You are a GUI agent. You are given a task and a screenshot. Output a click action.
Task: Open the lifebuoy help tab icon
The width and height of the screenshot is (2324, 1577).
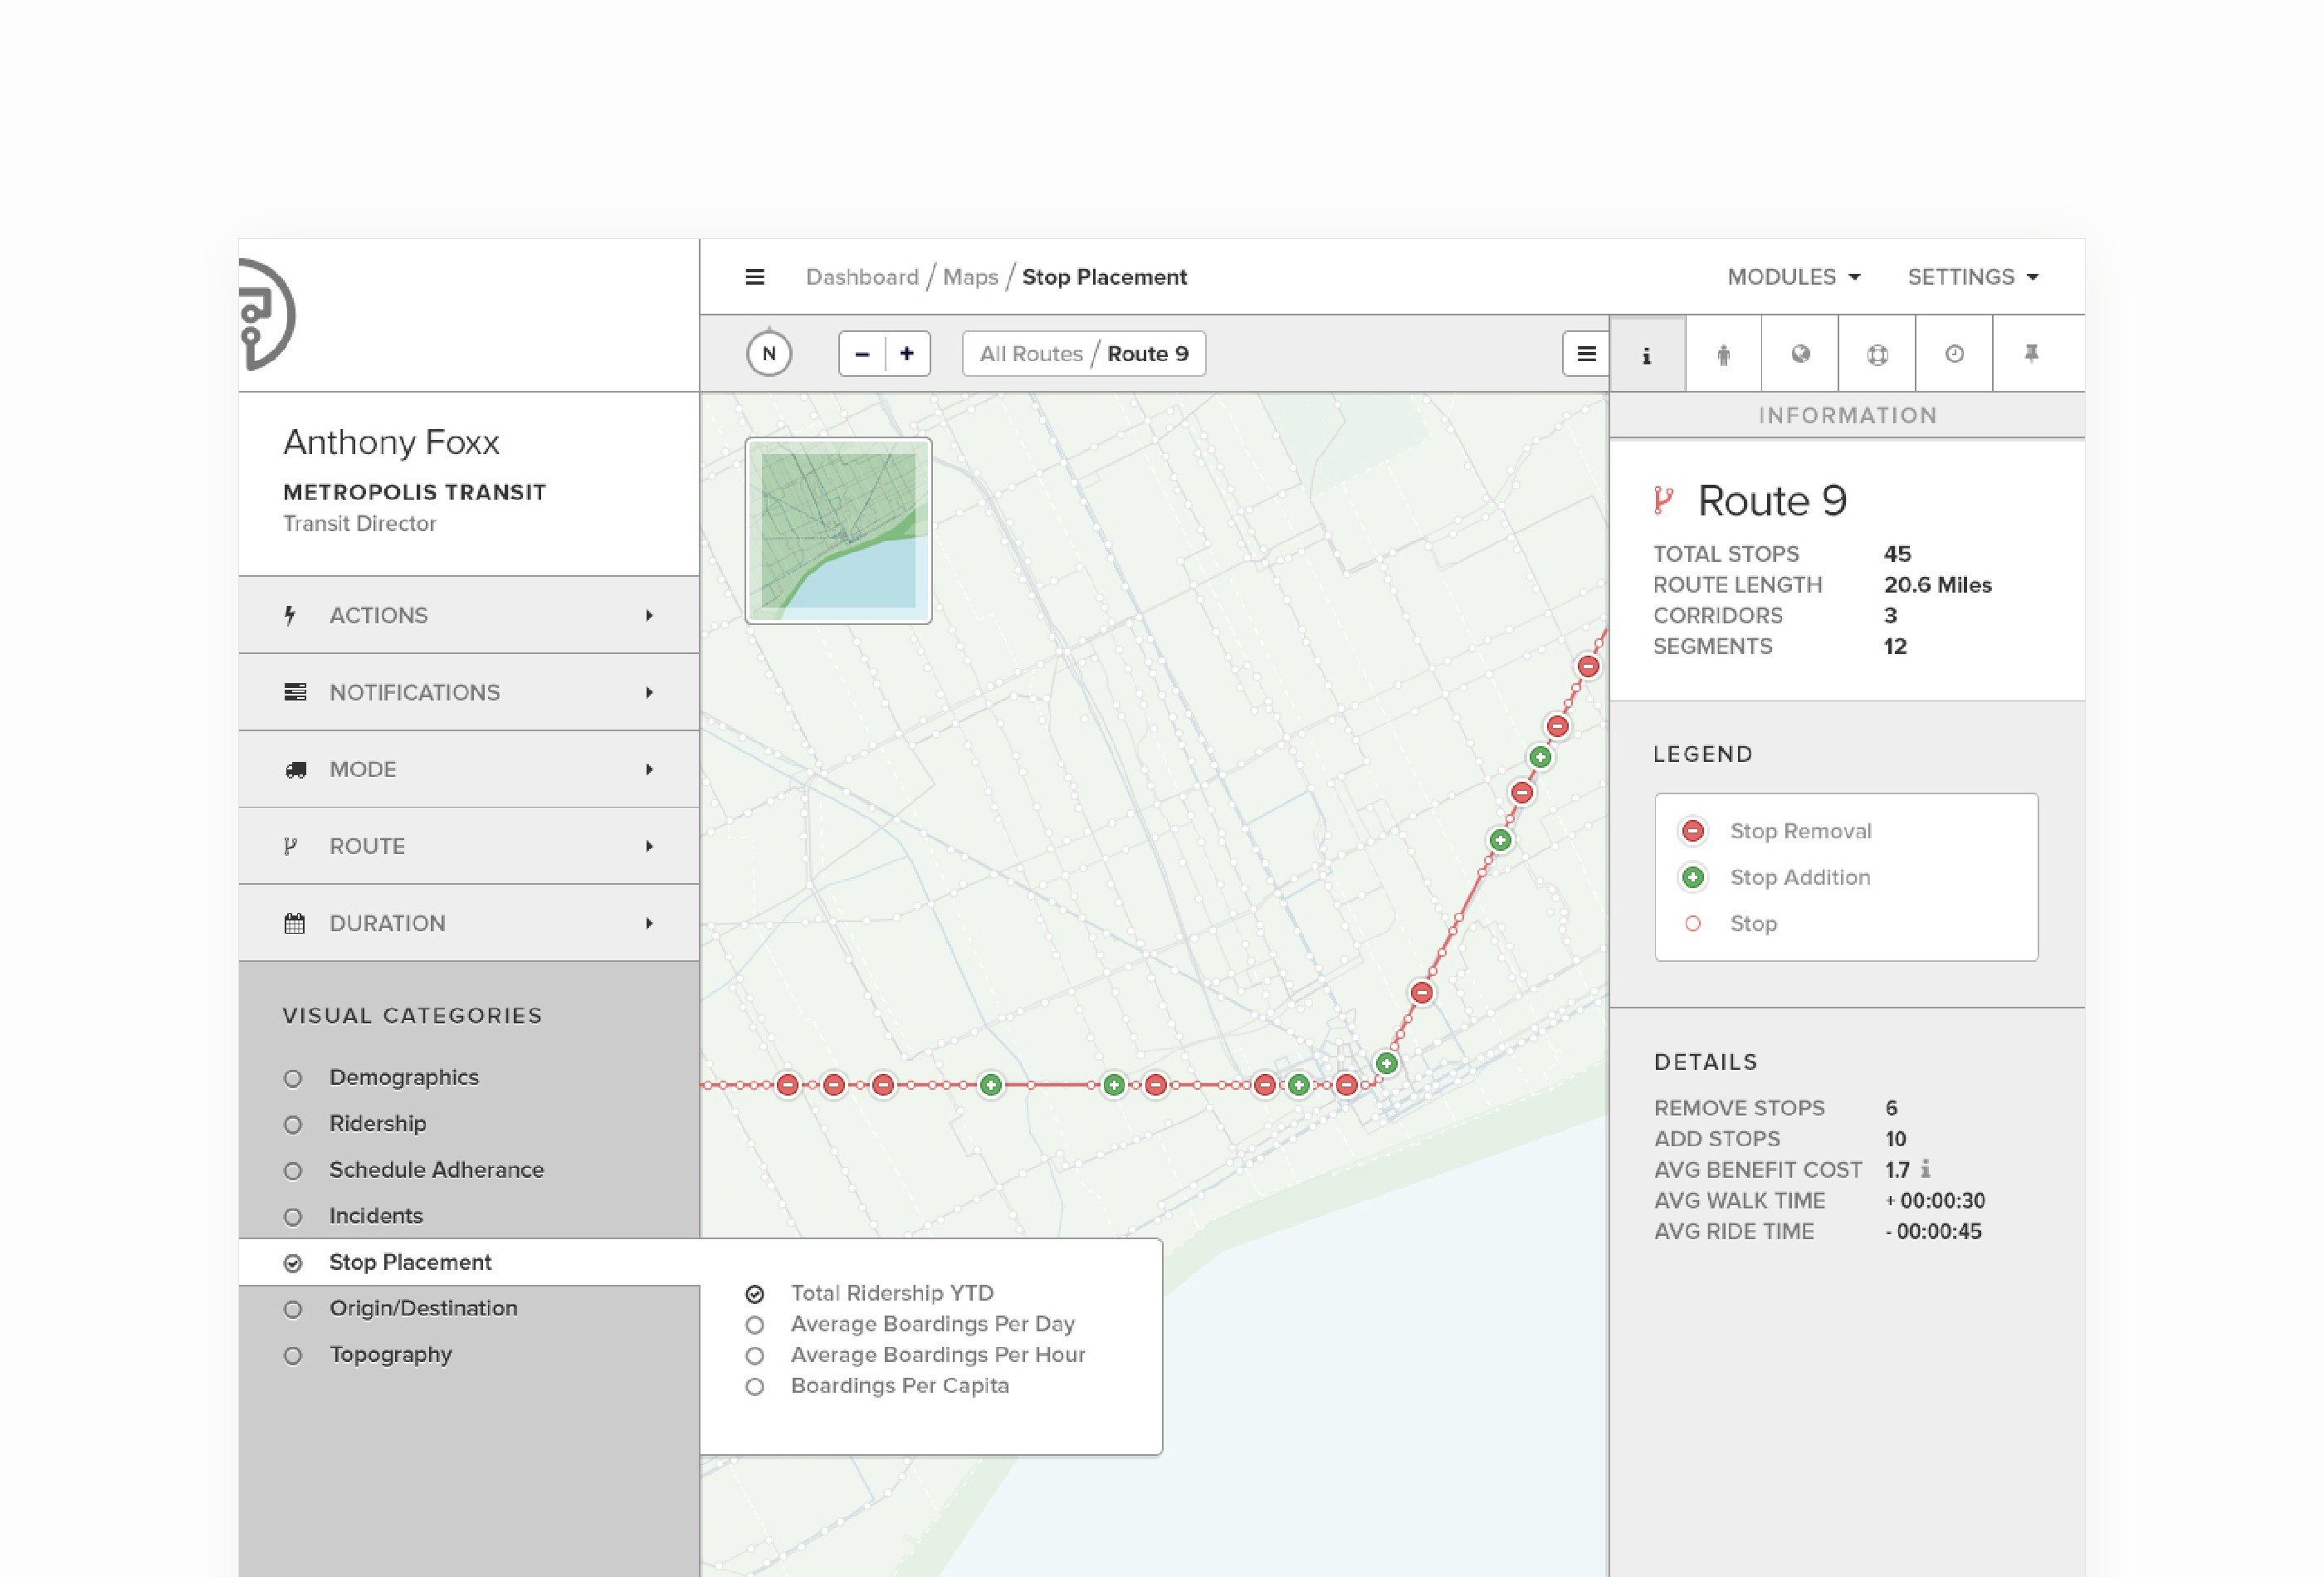click(x=1878, y=354)
